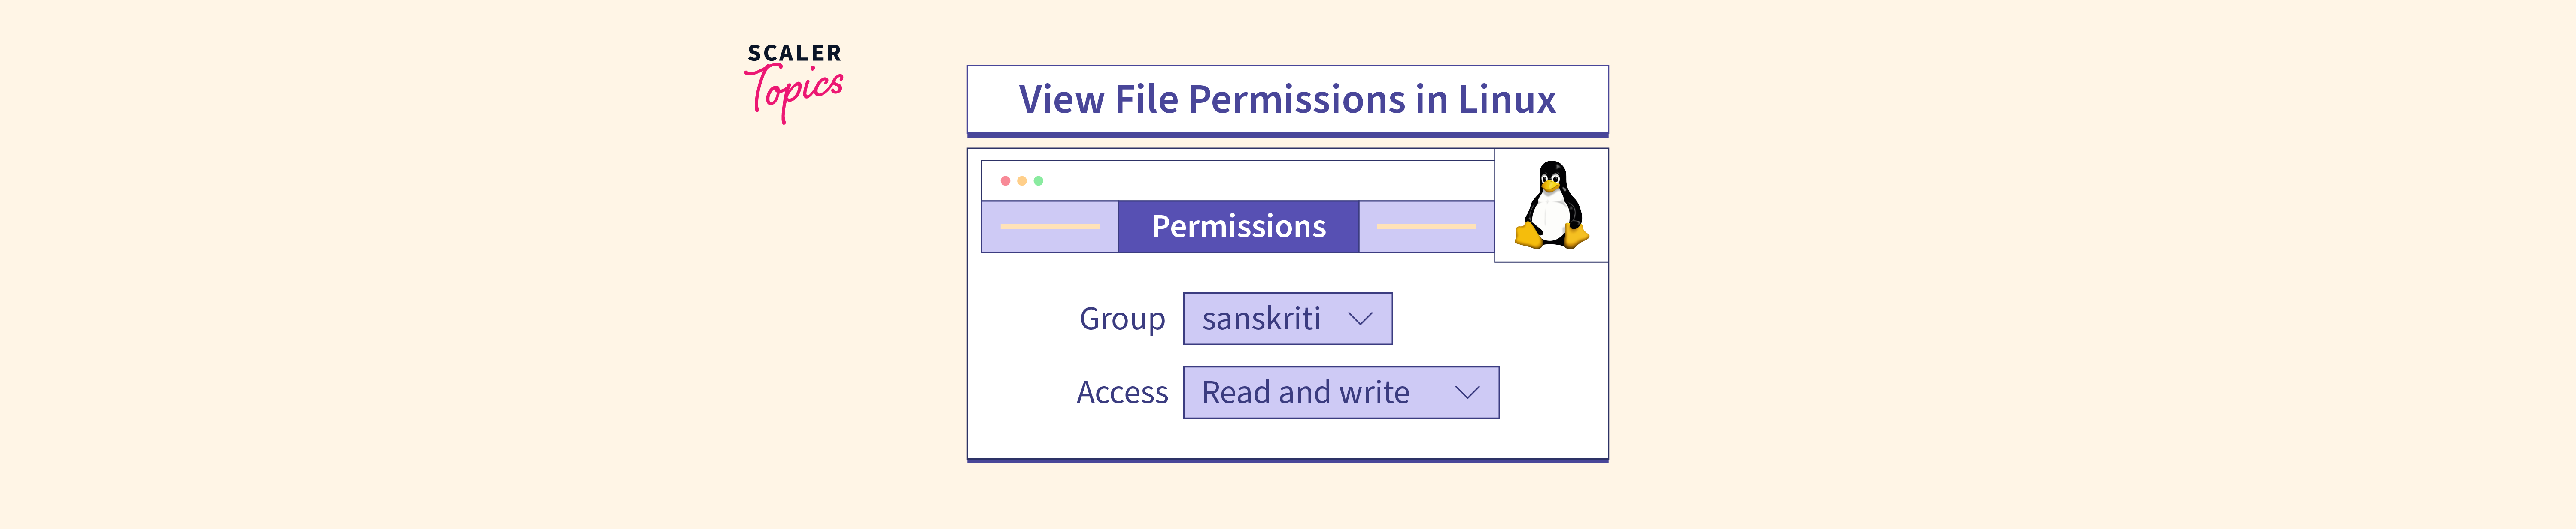Screen dimensions: 2576x529
Task: Click the Group label
Action: [1122, 319]
